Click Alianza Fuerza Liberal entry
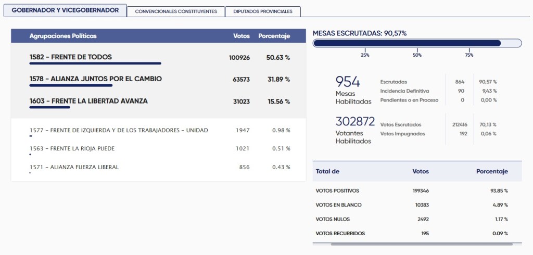The image size is (533, 255). click(x=158, y=167)
